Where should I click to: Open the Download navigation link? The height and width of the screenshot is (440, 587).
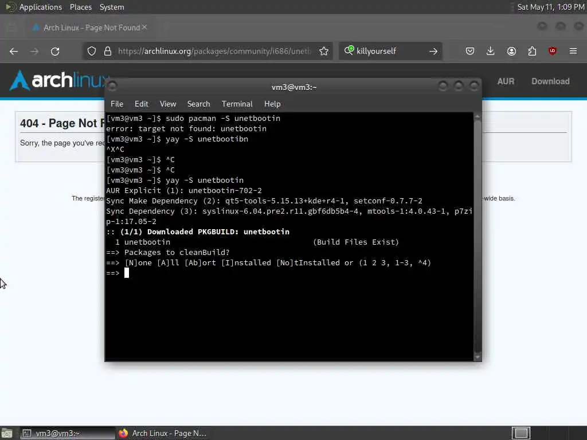(x=550, y=81)
